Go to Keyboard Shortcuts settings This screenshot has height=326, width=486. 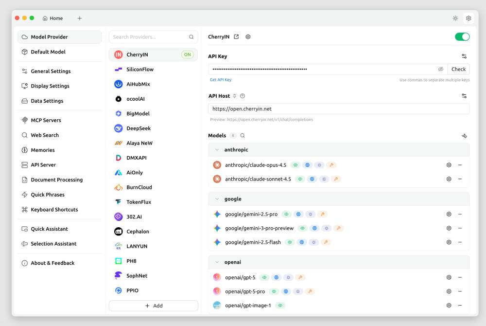pyautogui.click(x=54, y=210)
